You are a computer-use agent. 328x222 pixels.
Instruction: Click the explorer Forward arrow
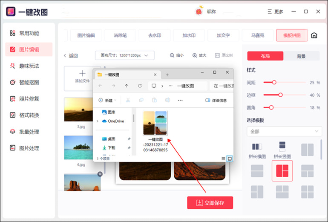click(113, 86)
